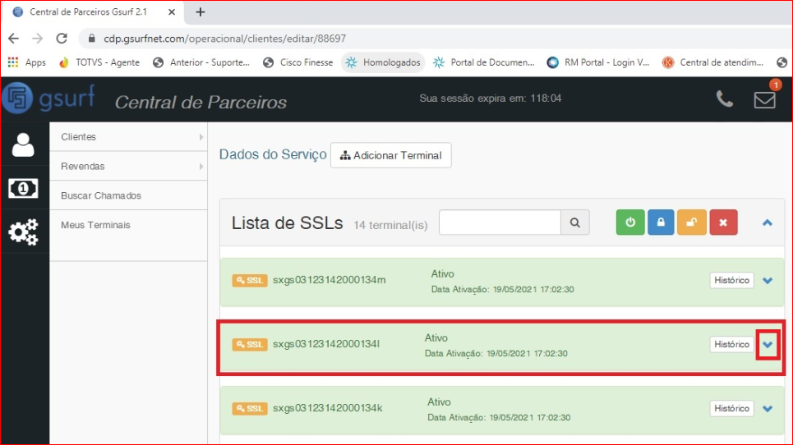Image resolution: width=793 pixels, height=445 pixels.
Task: Click the browser address bar URL
Action: (x=224, y=39)
